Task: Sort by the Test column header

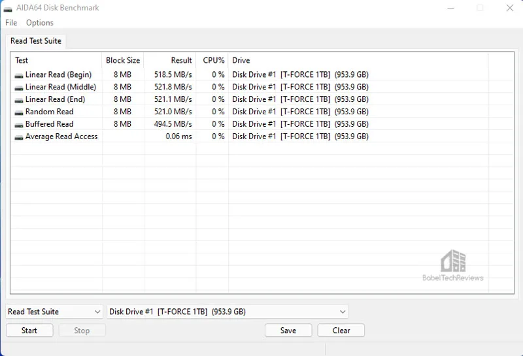Action: point(56,60)
